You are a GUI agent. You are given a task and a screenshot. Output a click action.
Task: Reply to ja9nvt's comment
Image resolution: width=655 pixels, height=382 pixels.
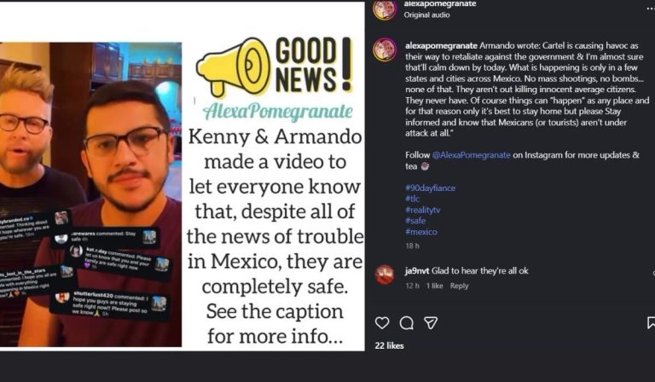tap(459, 286)
